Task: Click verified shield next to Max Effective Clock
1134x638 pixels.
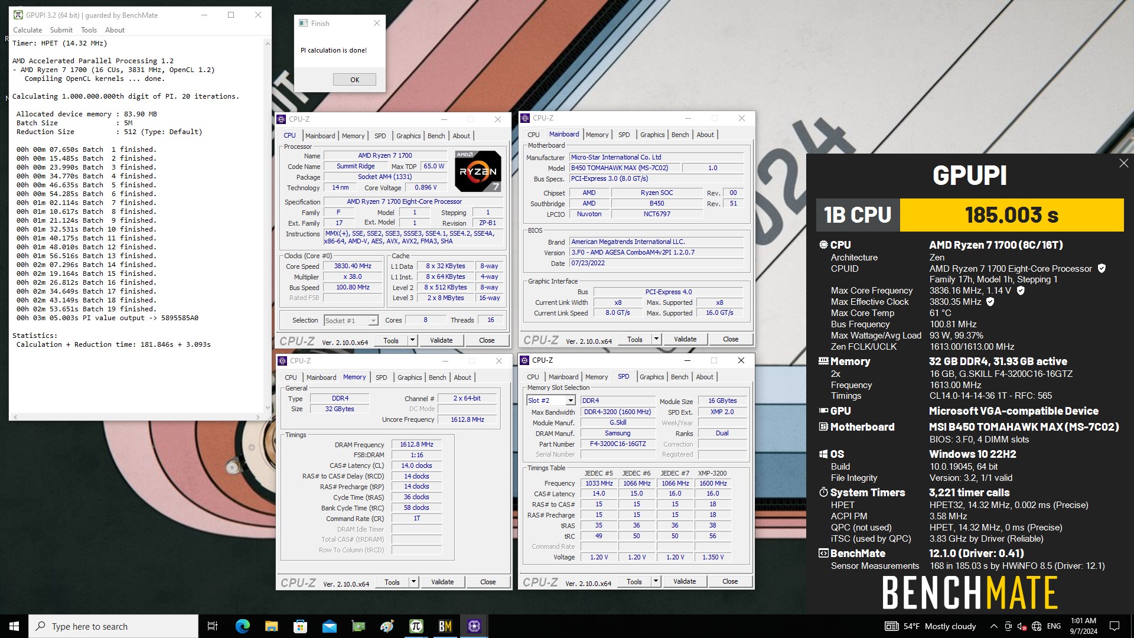Action: click(x=990, y=302)
